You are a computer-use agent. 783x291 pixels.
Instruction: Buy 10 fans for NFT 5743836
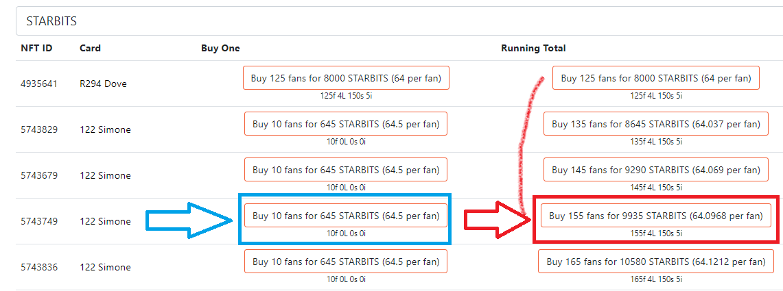[346, 261]
